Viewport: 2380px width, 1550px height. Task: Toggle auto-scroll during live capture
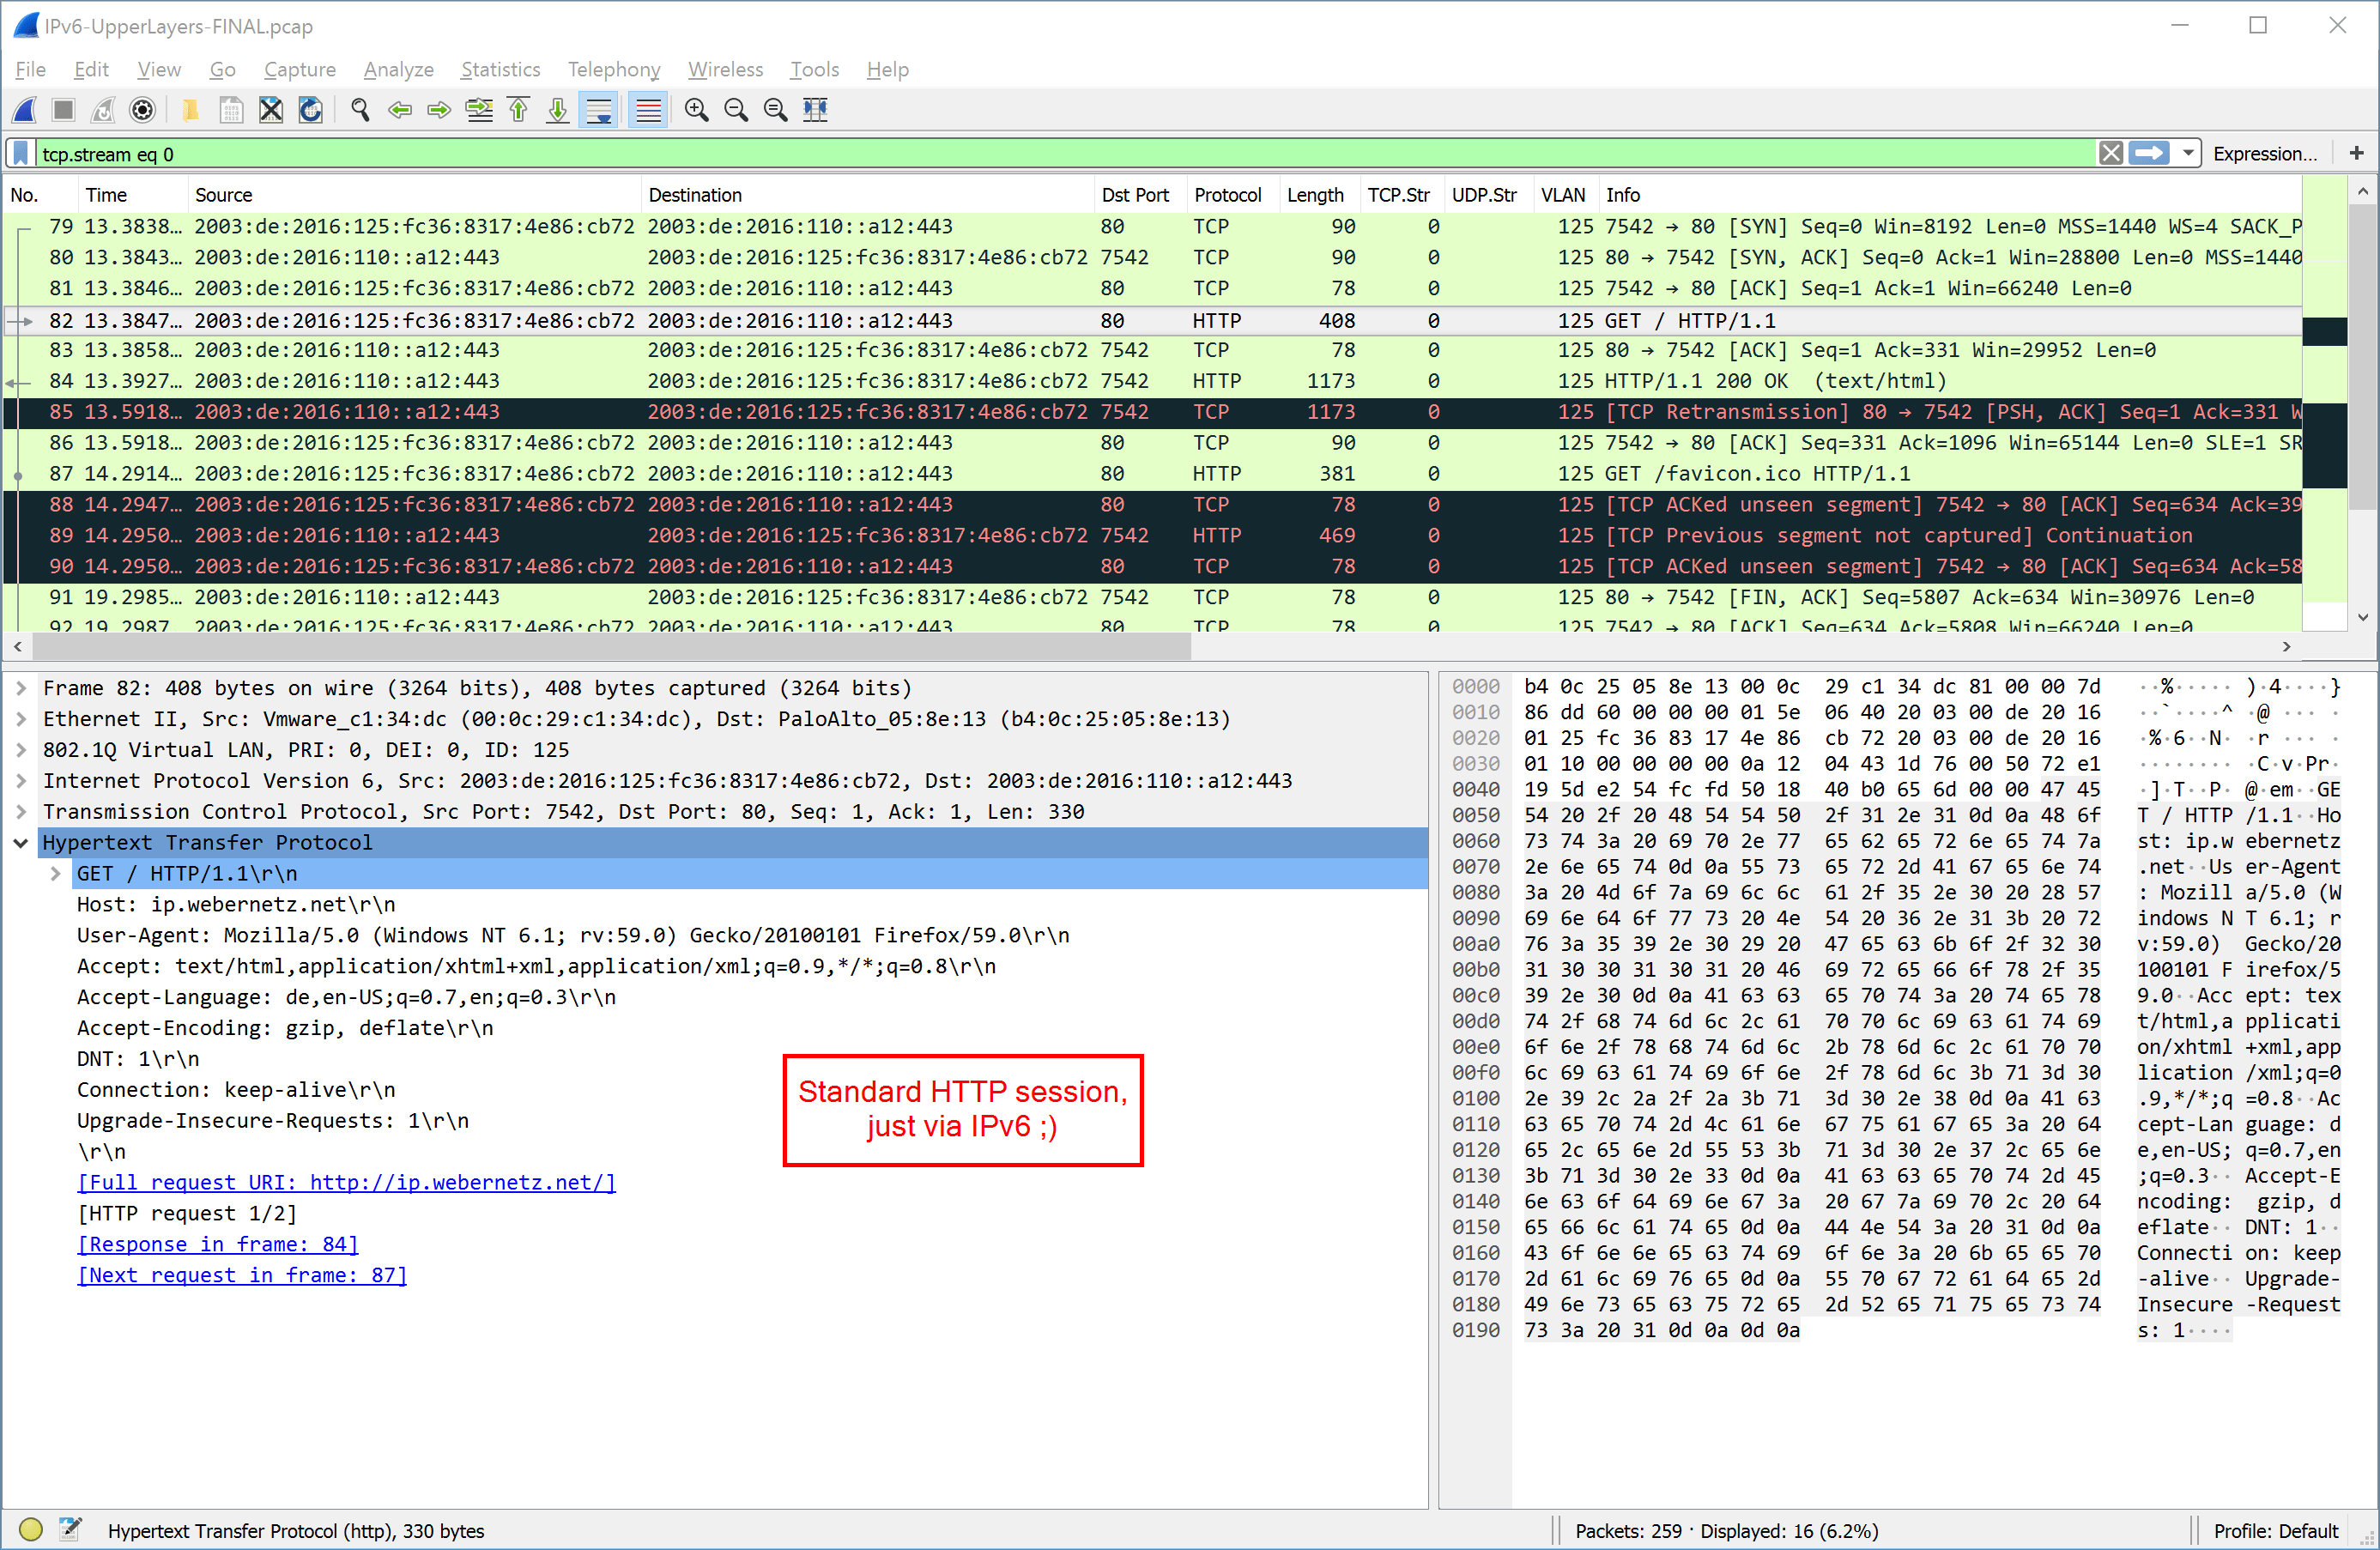[599, 110]
